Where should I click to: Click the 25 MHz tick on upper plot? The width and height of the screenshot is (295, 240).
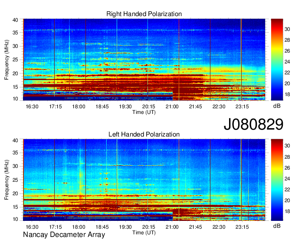pyautogui.click(x=15, y=60)
